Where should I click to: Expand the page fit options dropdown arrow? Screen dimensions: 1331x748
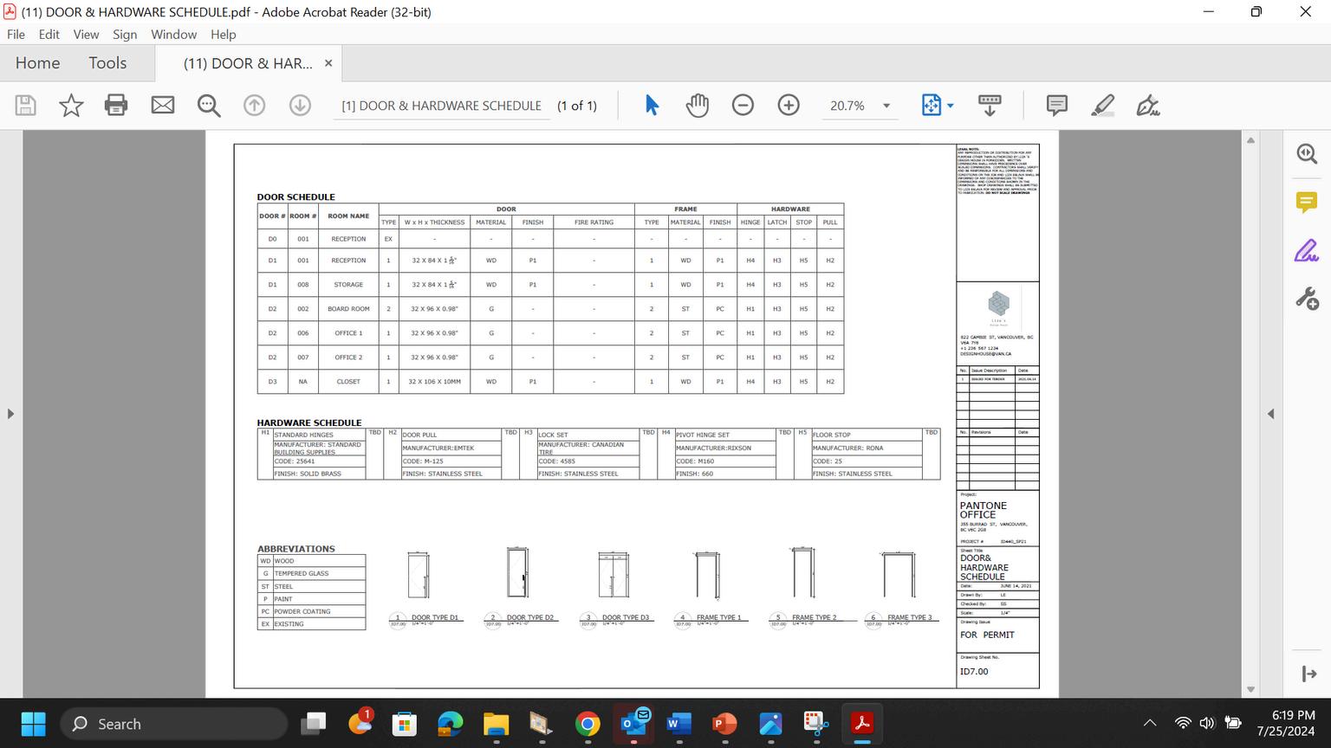[x=951, y=106]
